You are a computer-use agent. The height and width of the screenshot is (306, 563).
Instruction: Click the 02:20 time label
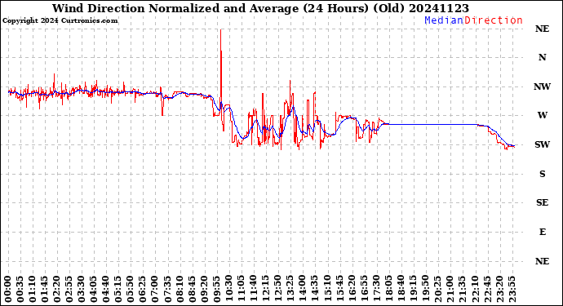tap(57, 289)
